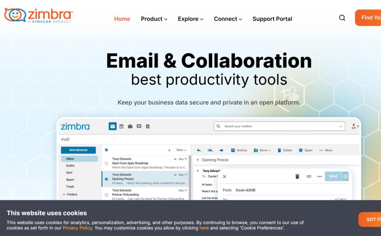
Task: Open the Chat icon in the Zimbra app bar
Action: [x=139, y=126]
